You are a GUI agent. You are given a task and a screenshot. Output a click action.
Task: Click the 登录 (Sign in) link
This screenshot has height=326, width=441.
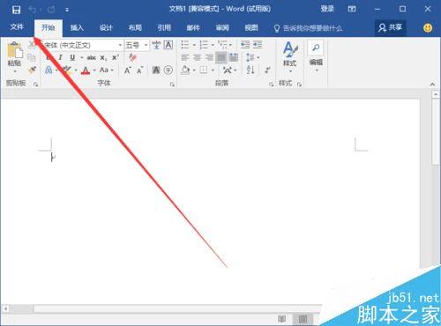click(x=327, y=9)
